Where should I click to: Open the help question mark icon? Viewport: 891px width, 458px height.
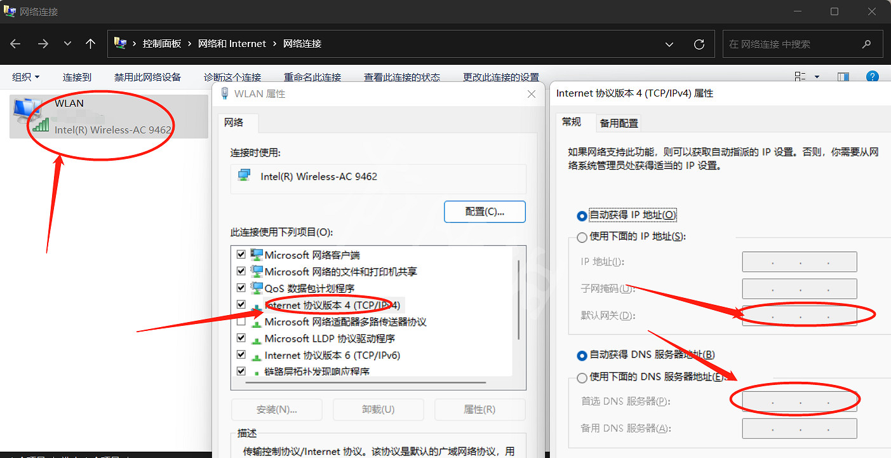873,77
